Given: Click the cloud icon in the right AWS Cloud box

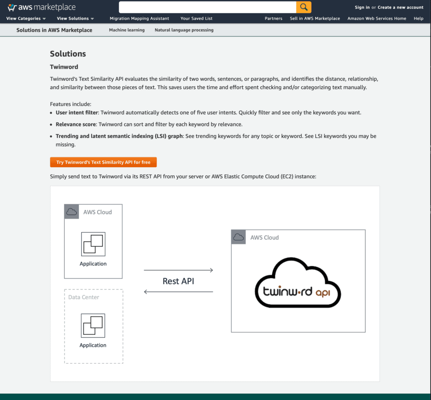Looking at the screenshot, I should coord(239,237).
